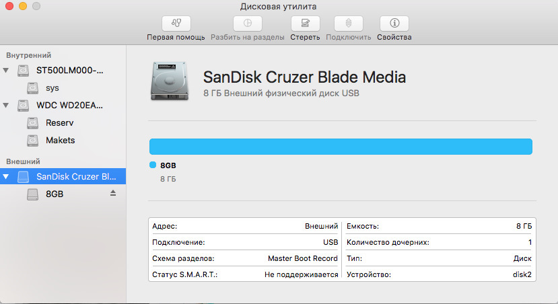558x304 pixels.
Task: Select the 8GB volume in sidebar
Action: click(x=55, y=194)
